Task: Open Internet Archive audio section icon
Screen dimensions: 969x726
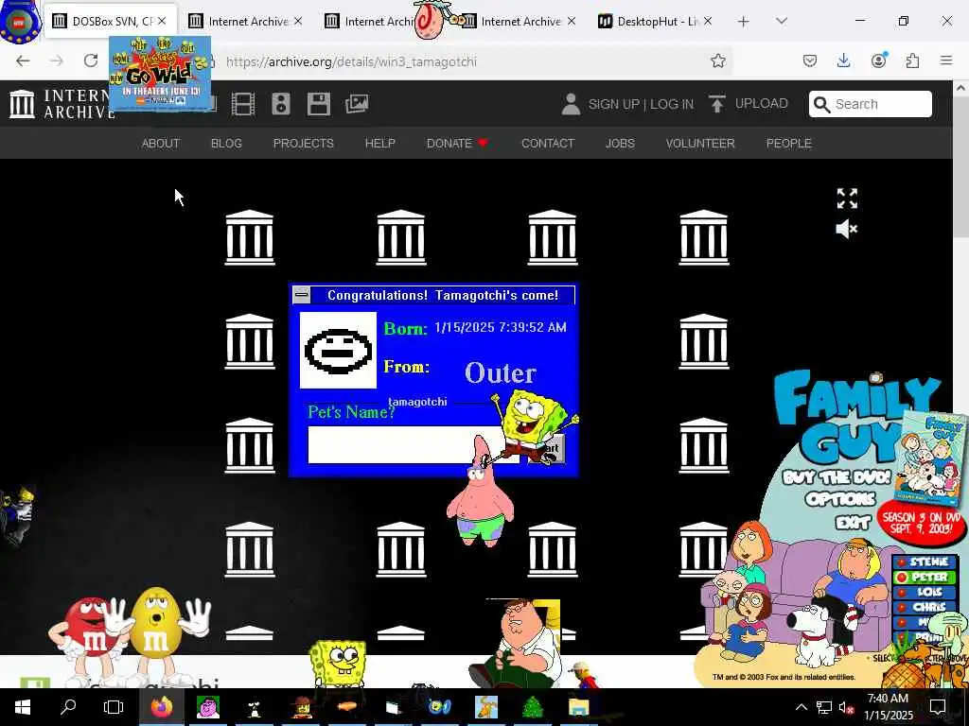Action: pyautogui.click(x=280, y=104)
